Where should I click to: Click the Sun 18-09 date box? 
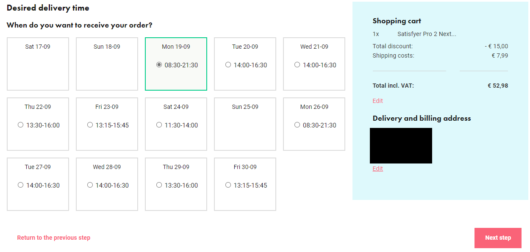107,64
